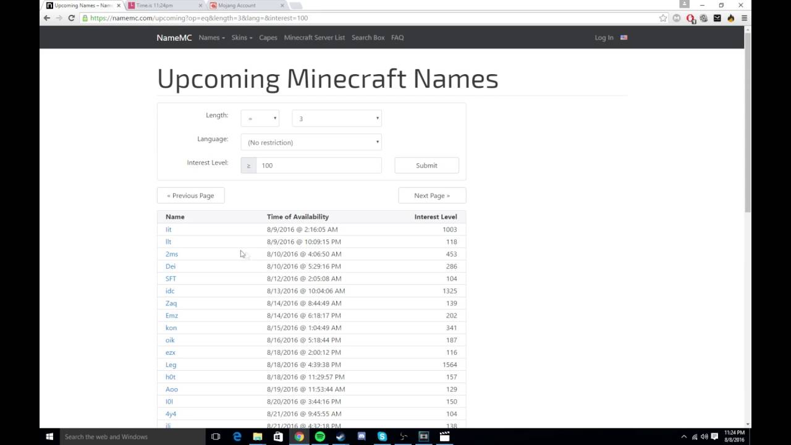This screenshot has width=791, height=445.
Task: Show hidden system tray icons
Action: 683,436
